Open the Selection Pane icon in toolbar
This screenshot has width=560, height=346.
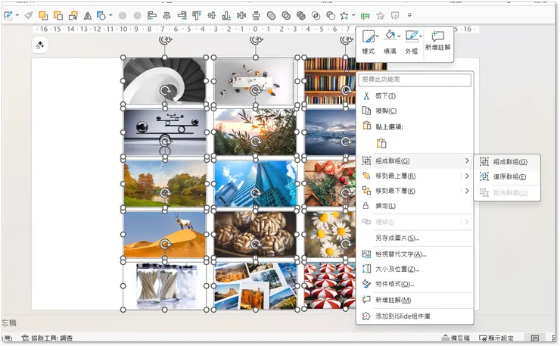coord(73,15)
